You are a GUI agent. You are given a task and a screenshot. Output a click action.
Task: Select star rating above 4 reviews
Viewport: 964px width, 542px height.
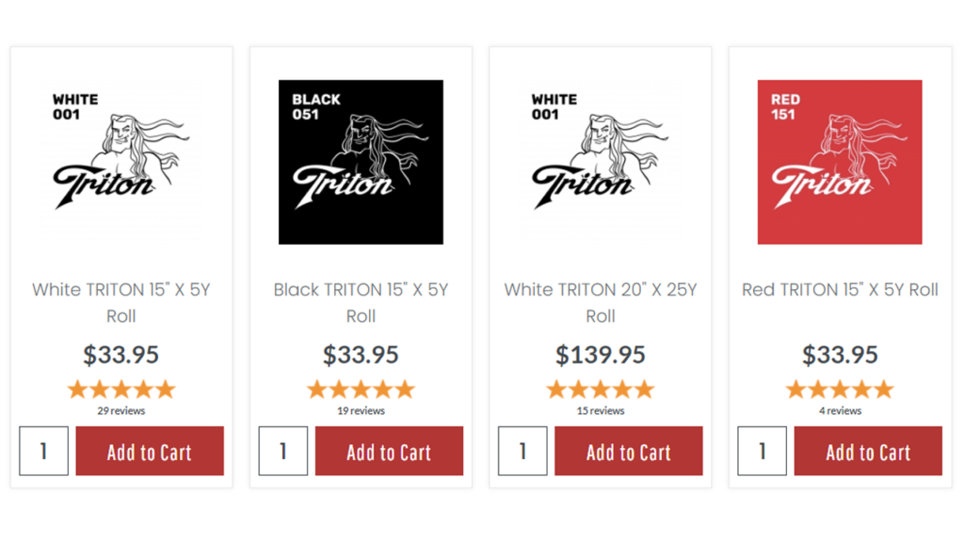point(840,390)
